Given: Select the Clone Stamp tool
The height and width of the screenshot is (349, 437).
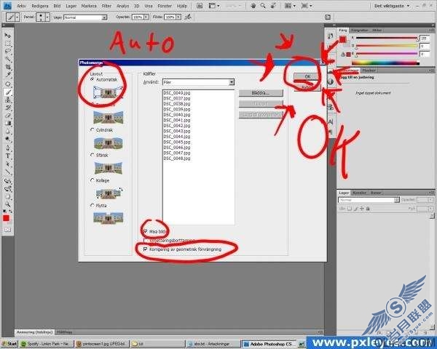Looking at the screenshot, I should [7, 100].
